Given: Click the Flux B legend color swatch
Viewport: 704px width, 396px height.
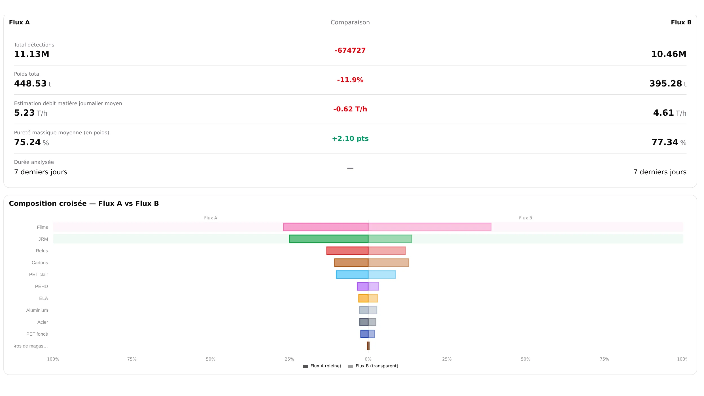Looking at the screenshot, I should 350,366.
